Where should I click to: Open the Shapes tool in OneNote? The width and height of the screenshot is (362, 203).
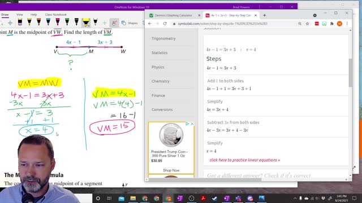click(x=130, y=23)
